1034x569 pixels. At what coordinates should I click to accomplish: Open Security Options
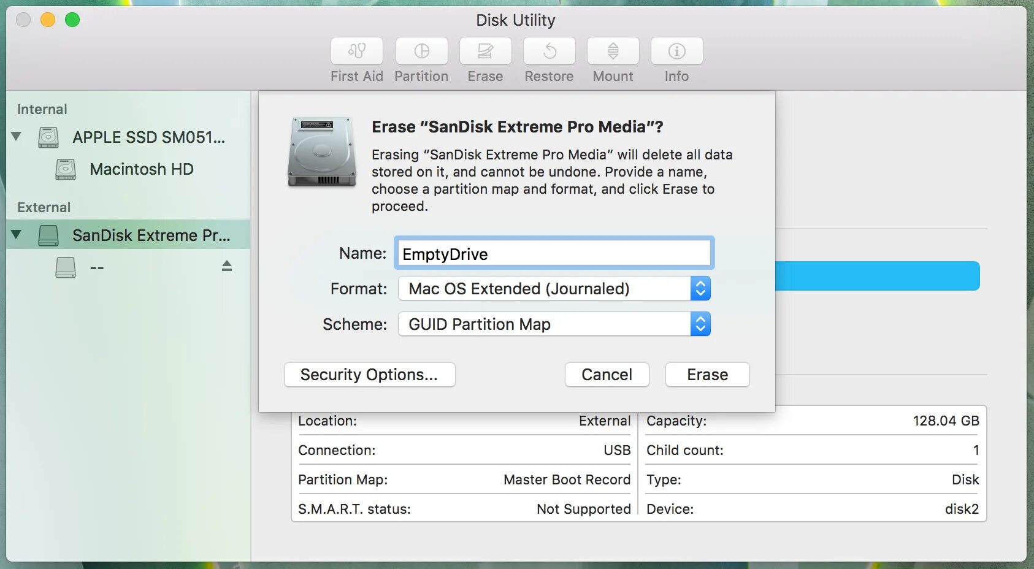[370, 375]
